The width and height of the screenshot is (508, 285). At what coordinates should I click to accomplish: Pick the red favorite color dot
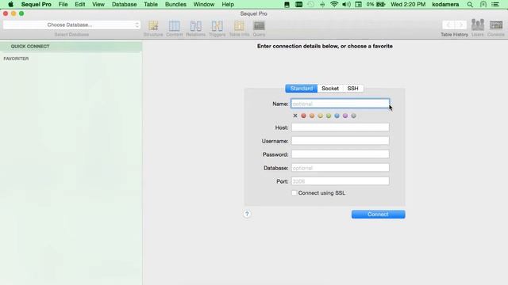click(x=303, y=116)
